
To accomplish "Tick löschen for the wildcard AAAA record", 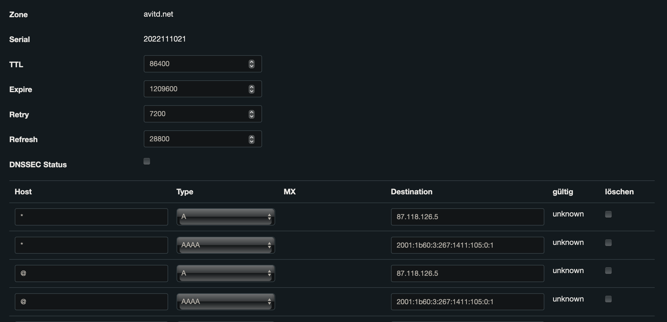I will 608,243.
